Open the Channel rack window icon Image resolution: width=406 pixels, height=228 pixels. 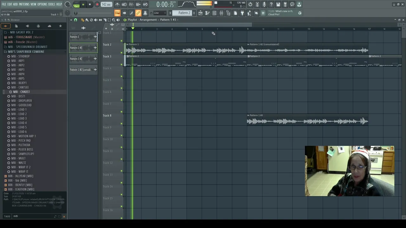coord(214,13)
